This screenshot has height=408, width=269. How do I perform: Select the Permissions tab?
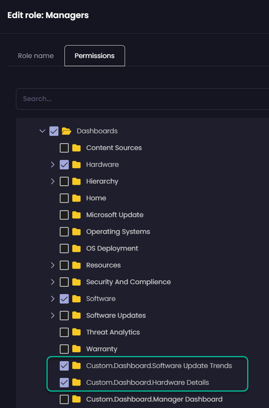point(95,56)
